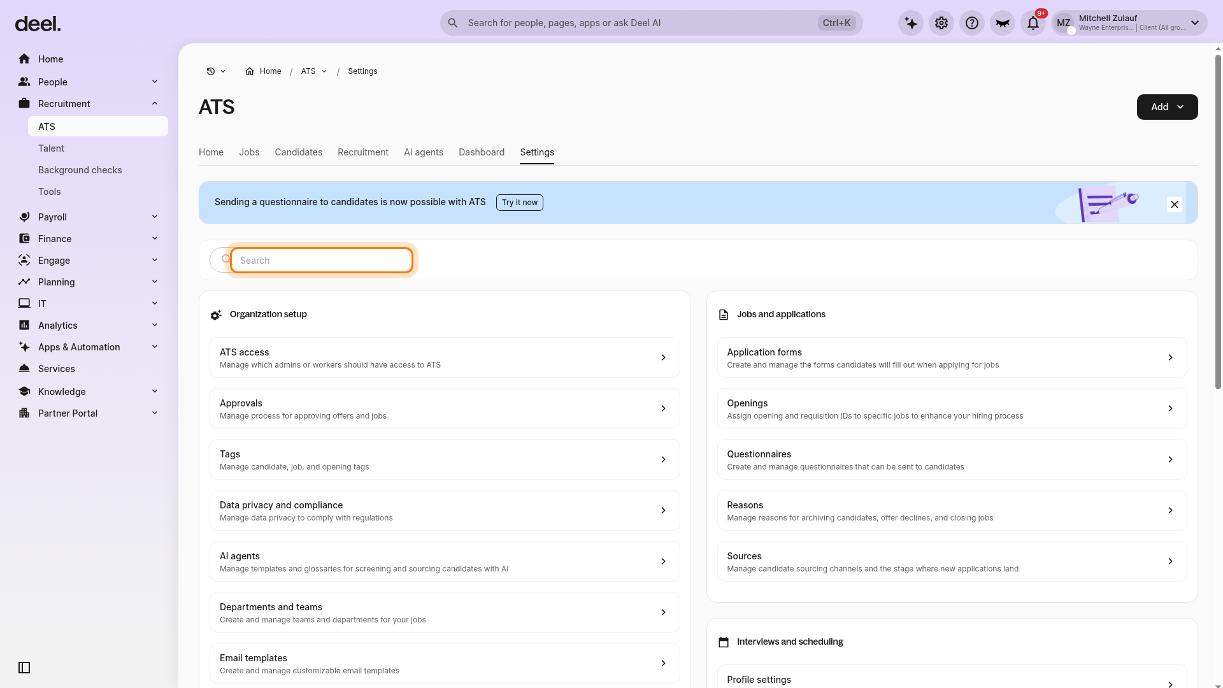This screenshot has height=688, width=1223.
Task: Click the global search magnifier icon
Action: click(453, 23)
